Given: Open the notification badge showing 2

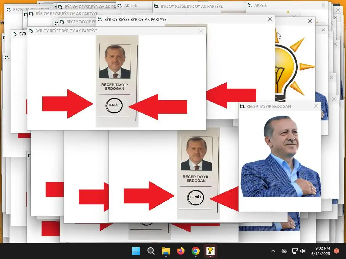Looking at the screenshot, I should [x=337, y=251].
